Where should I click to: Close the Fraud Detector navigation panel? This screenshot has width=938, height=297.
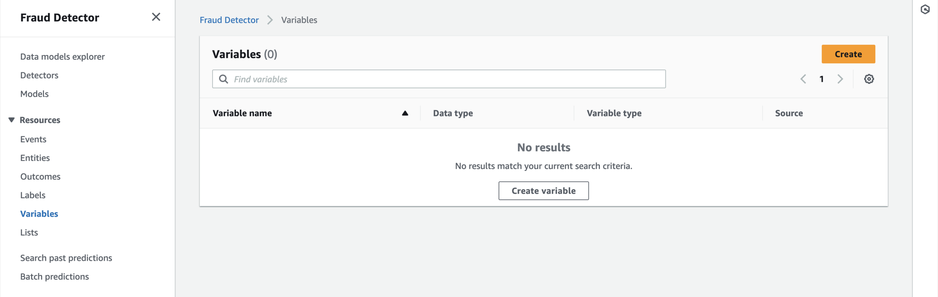[x=156, y=17]
